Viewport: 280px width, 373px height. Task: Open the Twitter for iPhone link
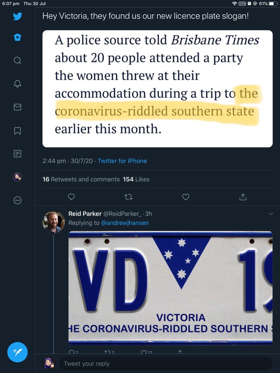122,161
